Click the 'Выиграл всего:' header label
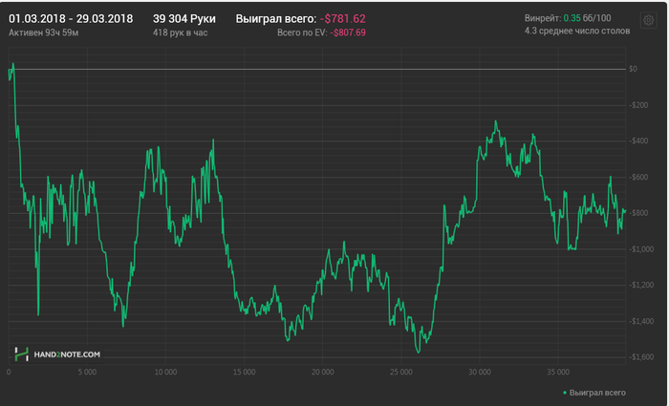 276,19
